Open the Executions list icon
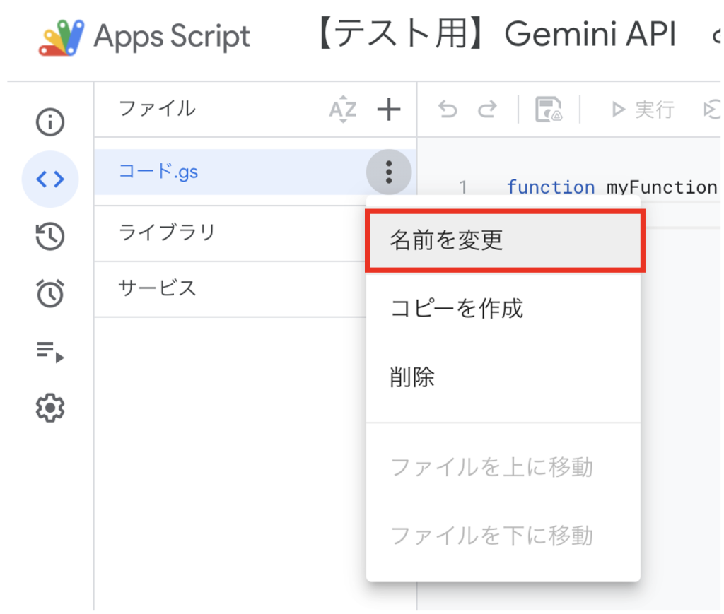The width and height of the screenshot is (724, 614). pyautogui.click(x=50, y=350)
